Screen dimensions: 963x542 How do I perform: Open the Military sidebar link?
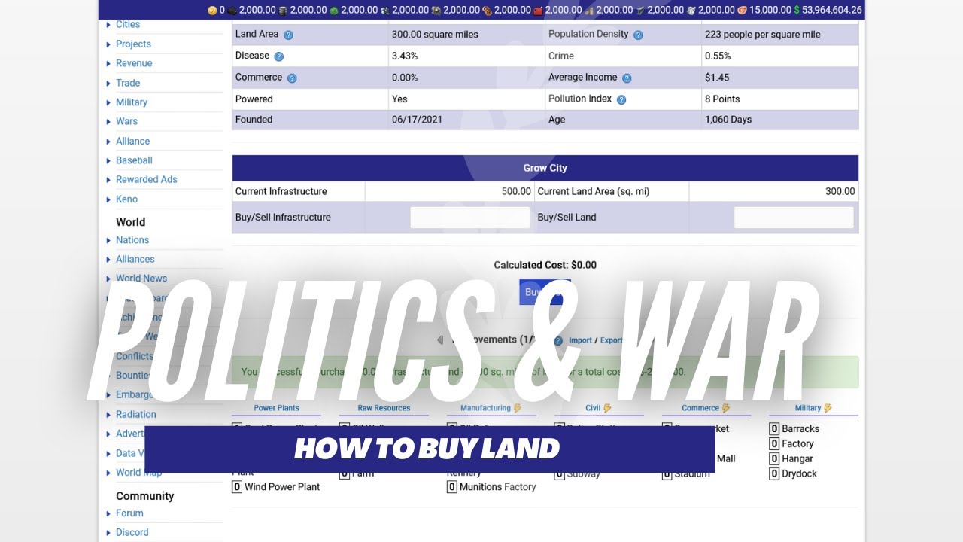132,102
